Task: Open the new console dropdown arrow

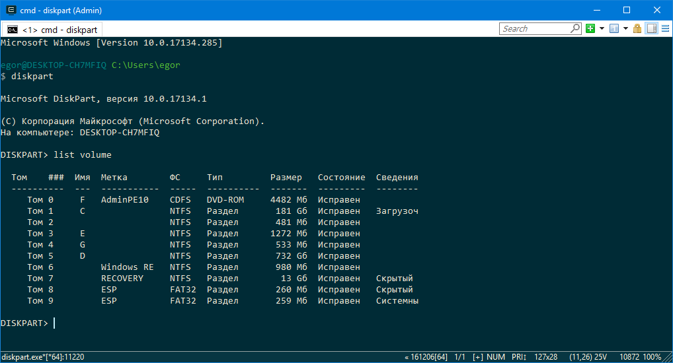Action: coord(602,29)
